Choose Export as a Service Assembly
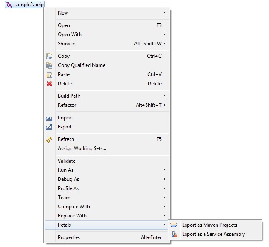The width and height of the screenshot is (269, 247). point(214,234)
